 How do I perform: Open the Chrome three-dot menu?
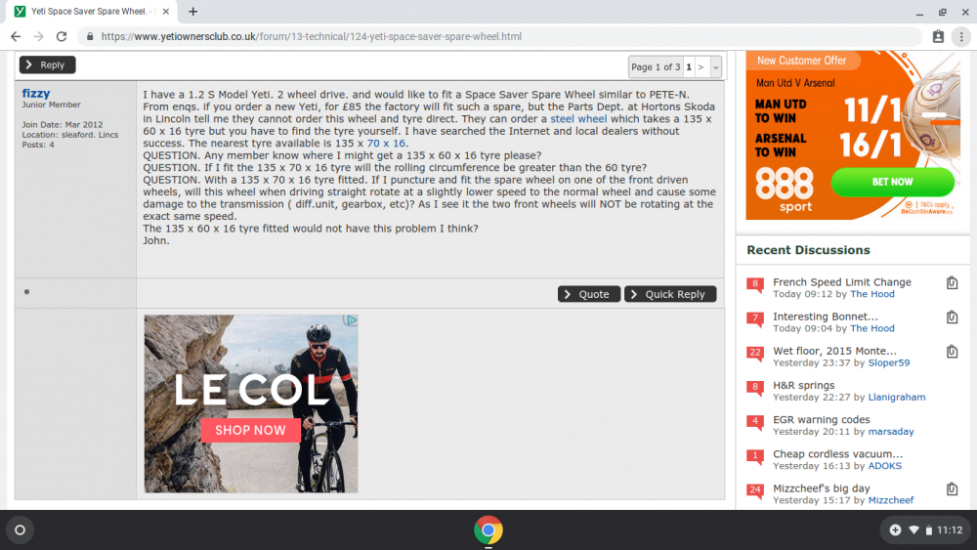pyautogui.click(x=961, y=37)
